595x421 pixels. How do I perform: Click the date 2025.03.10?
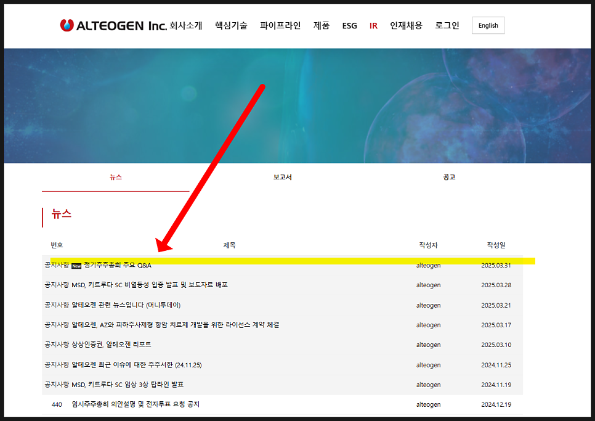[x=496, y=345]
